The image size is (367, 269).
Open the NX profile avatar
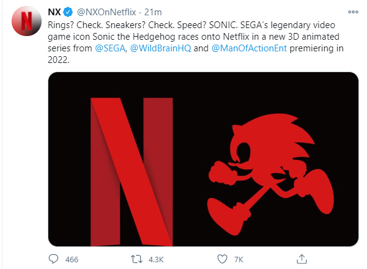(x=23, y=22)
